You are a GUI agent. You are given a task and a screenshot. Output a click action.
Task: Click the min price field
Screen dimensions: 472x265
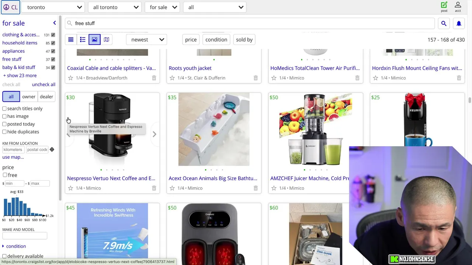click(x=14, y=183)
